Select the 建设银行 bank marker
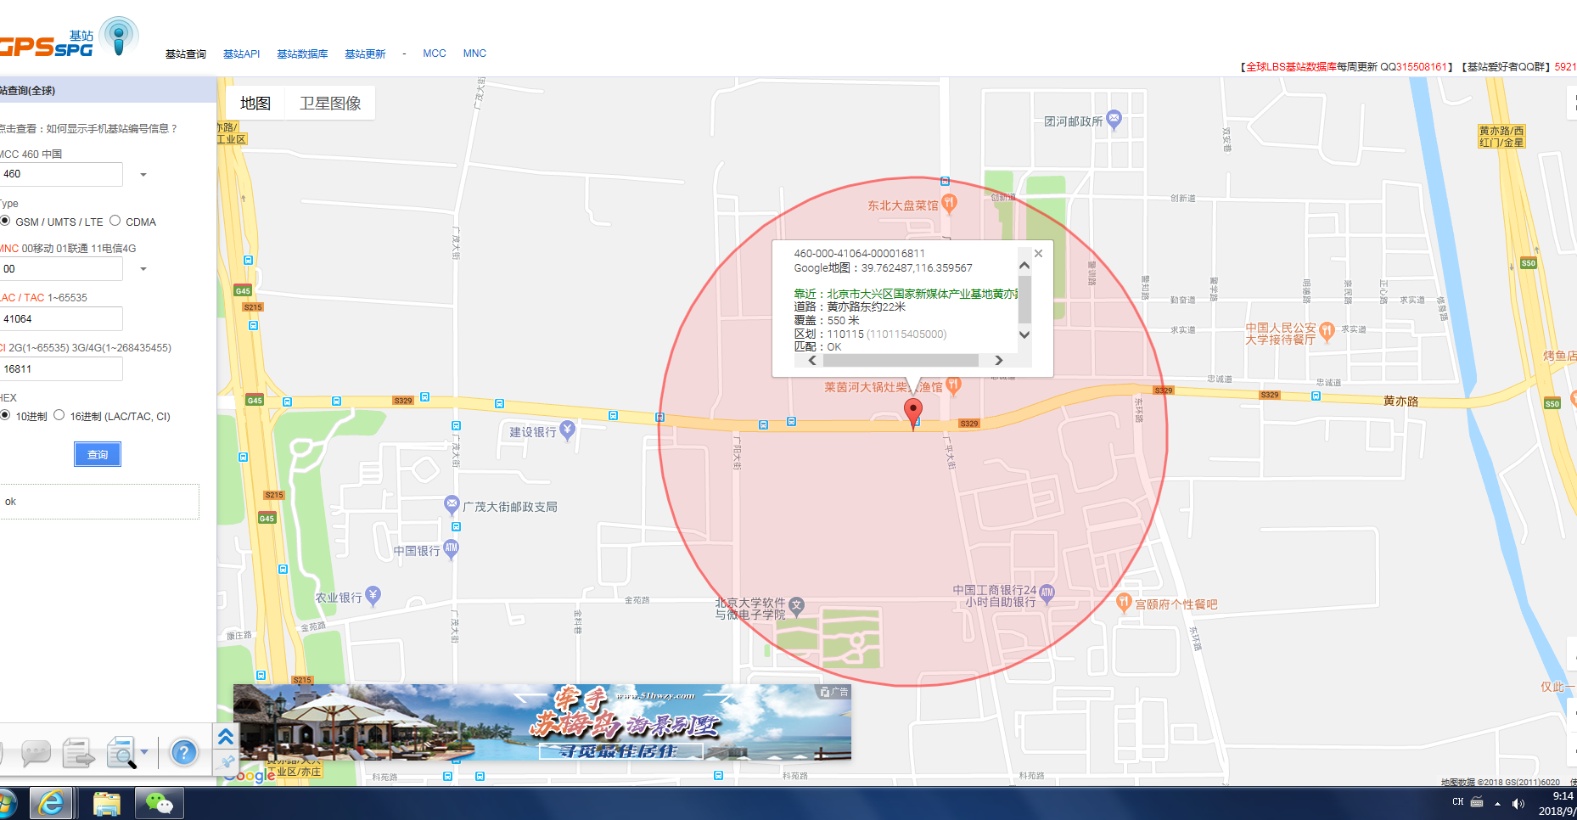This screenshot has width=1577, height=820. click(x=568, y=430)
